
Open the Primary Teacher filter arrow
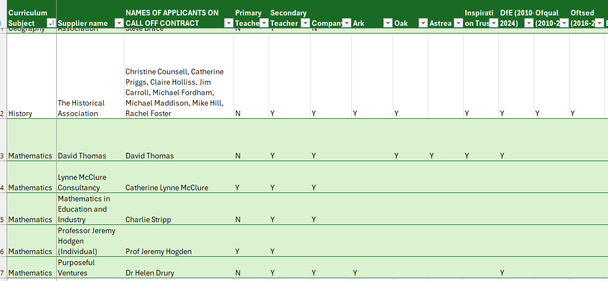click(x=264, y=23)
